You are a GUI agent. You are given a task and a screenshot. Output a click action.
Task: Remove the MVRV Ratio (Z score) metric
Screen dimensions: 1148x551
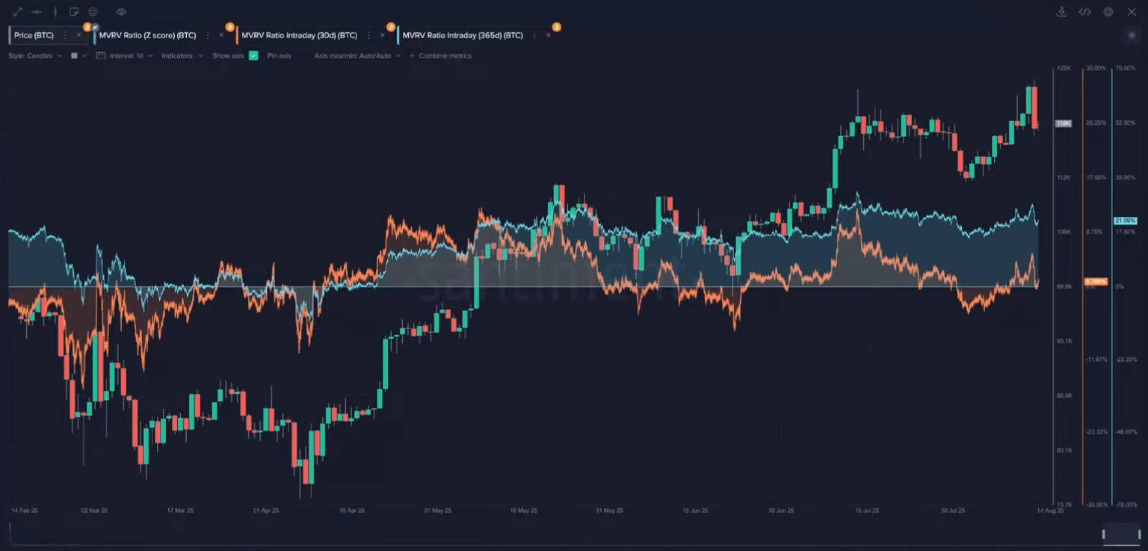click(x=221, y=35)
